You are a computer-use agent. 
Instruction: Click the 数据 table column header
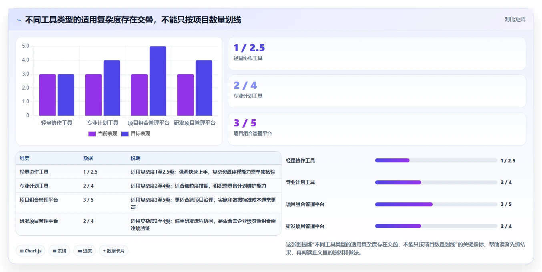pyautogui.click(x=88, y=158)
